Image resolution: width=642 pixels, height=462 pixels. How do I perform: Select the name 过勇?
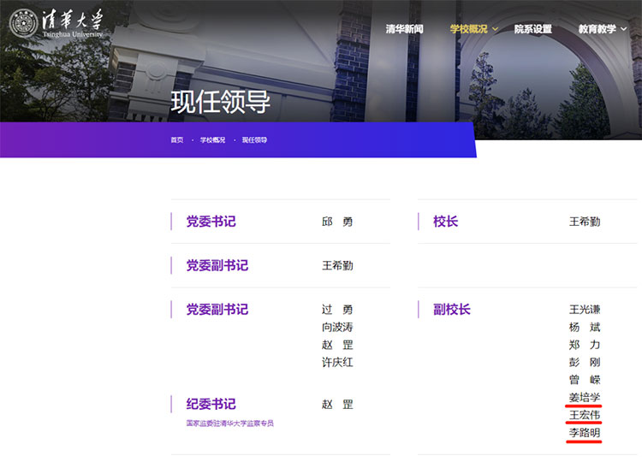click(x=337, y=310)
